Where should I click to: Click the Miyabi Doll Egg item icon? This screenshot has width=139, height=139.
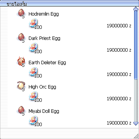tap(21, 110)
